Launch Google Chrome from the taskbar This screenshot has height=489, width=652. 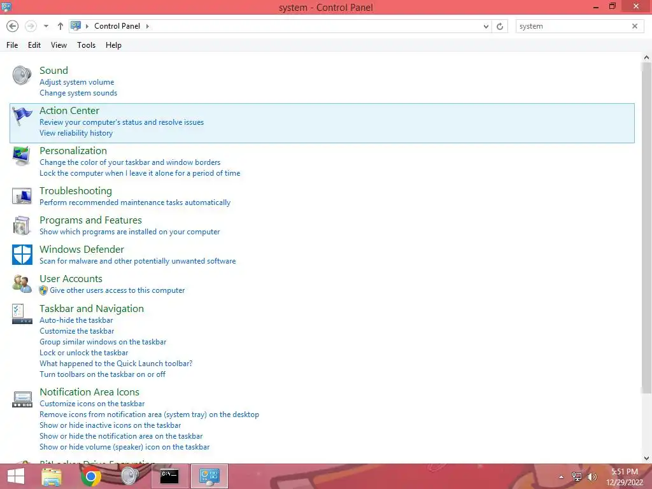tap(90, 476)
